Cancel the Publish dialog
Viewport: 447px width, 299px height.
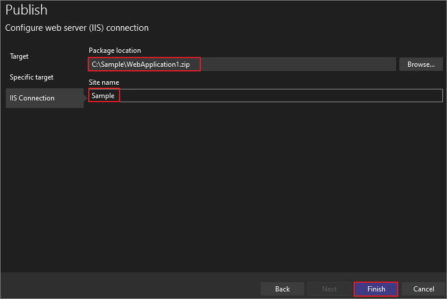point(424,289)
